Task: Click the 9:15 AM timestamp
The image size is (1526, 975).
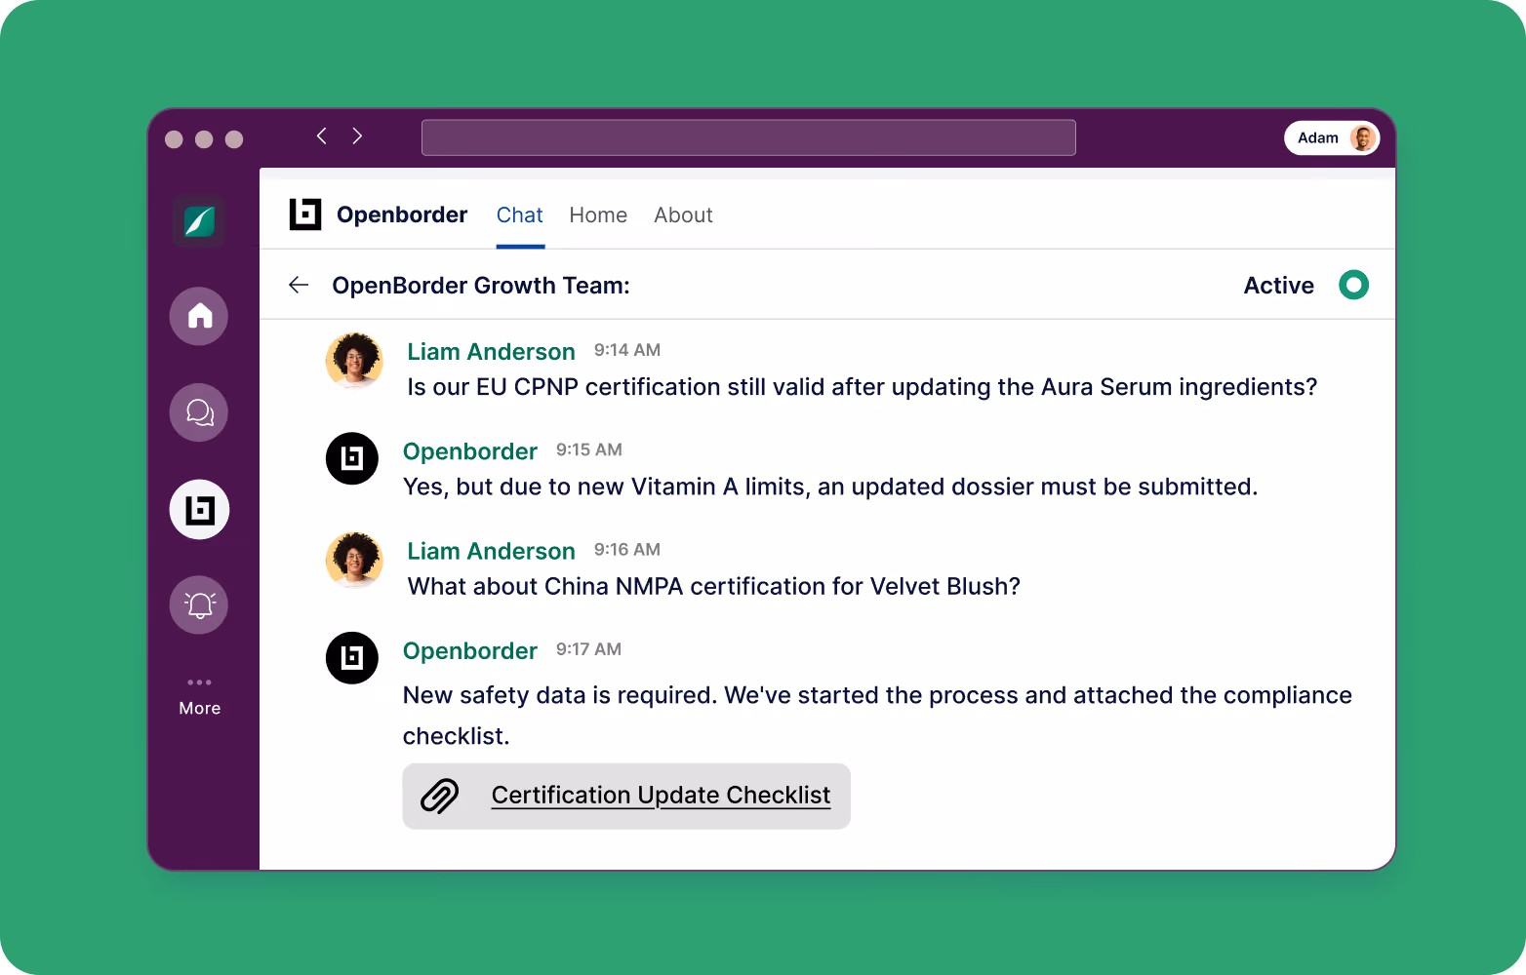Action: (589, 449)
